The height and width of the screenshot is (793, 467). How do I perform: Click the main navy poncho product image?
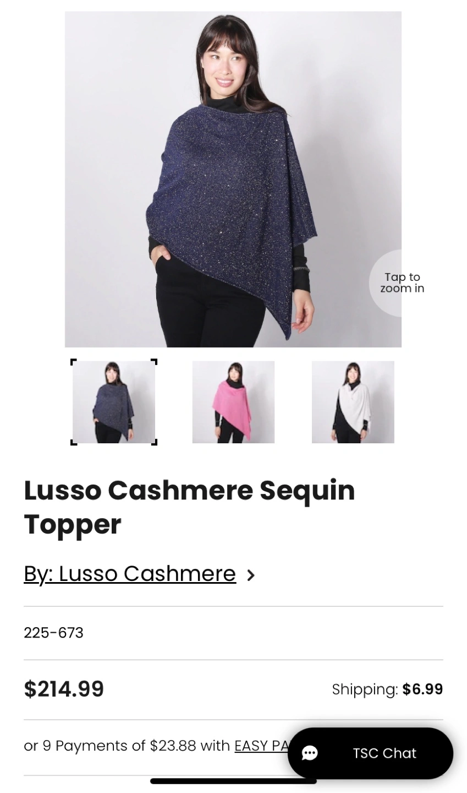233,180
